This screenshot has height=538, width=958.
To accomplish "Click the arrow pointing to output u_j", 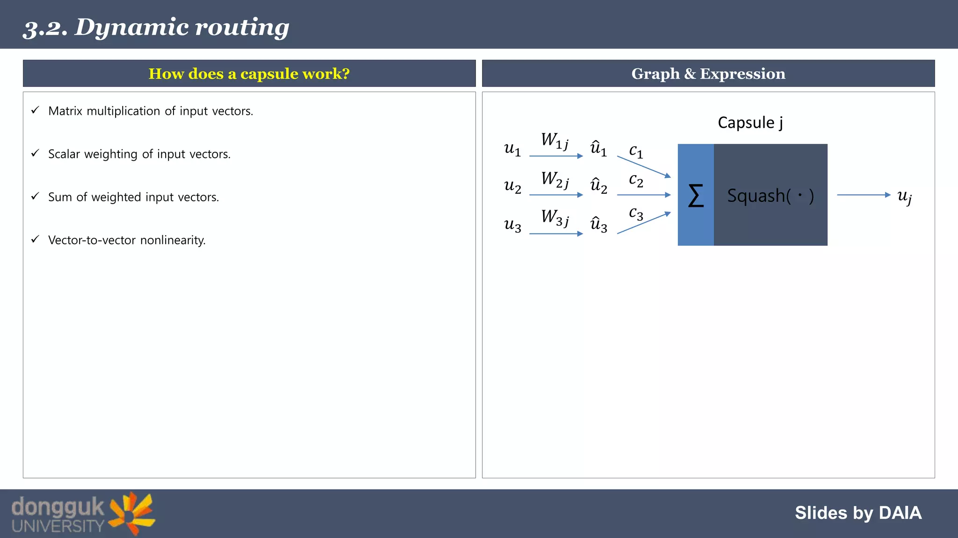I will 864,195.
